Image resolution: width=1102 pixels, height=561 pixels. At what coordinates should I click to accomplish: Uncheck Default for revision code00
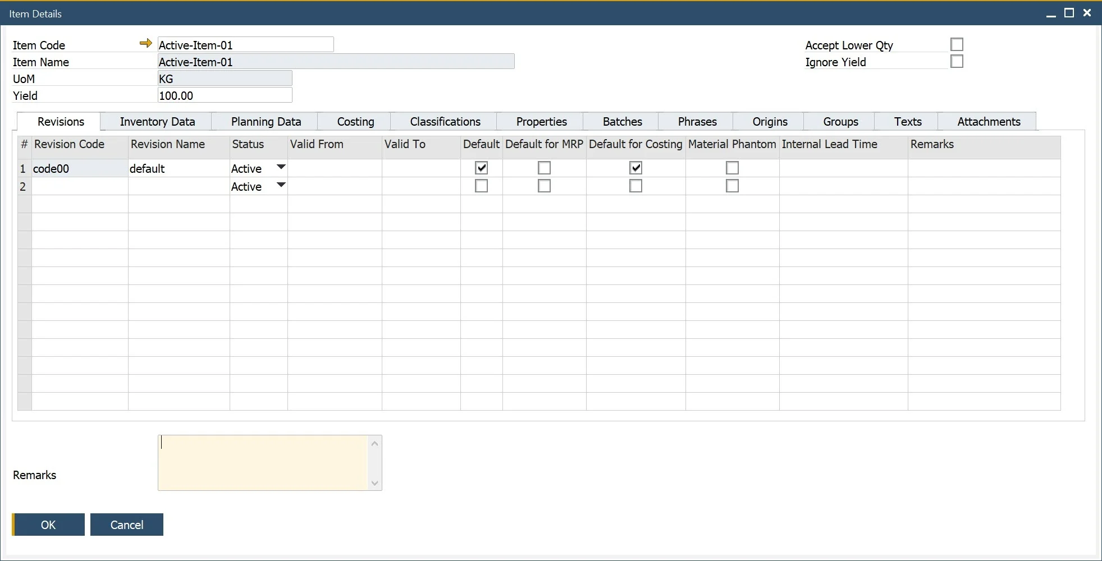coord(481,168)
